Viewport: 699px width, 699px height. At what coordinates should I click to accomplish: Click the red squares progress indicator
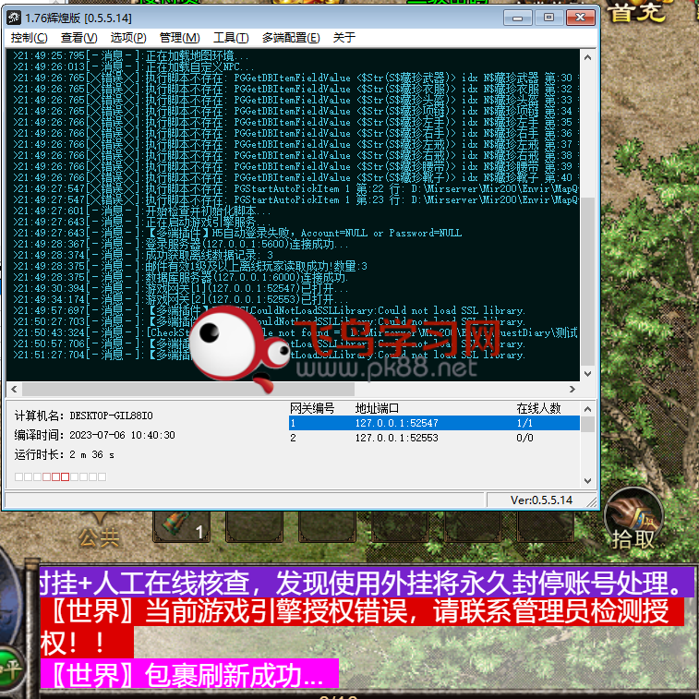click(55, 476)
